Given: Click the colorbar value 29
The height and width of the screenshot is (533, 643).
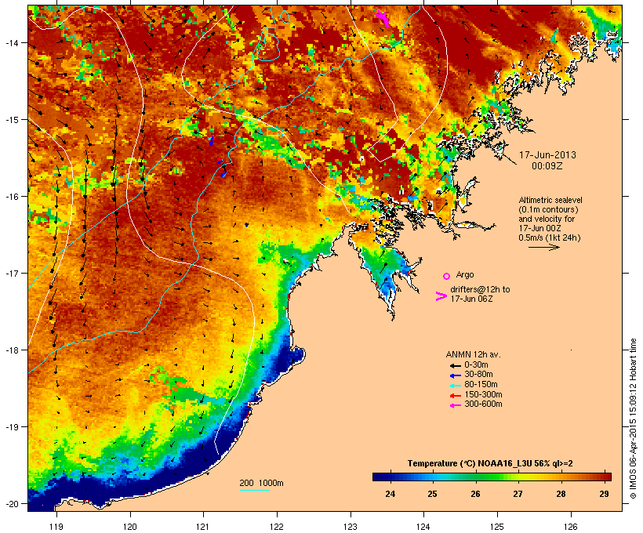Looking at the screenshot, I should pos(604,494).
